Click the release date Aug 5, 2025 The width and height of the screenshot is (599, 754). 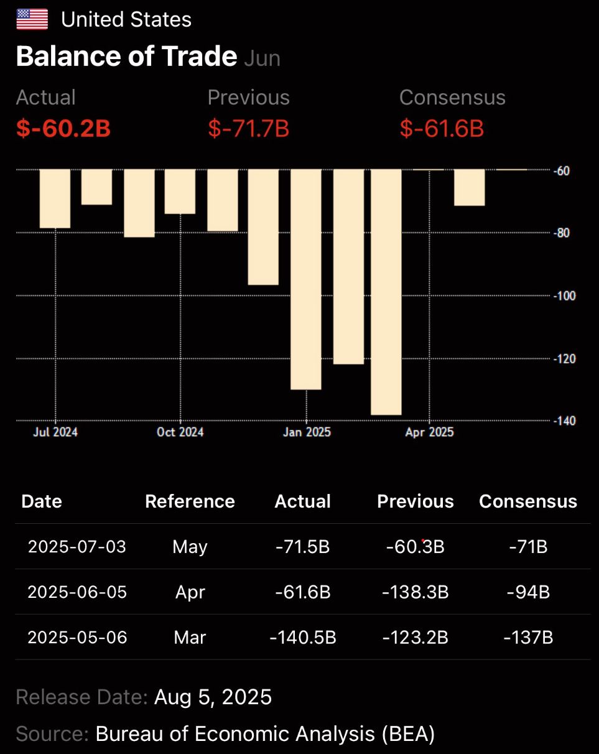tap(213, 697)
